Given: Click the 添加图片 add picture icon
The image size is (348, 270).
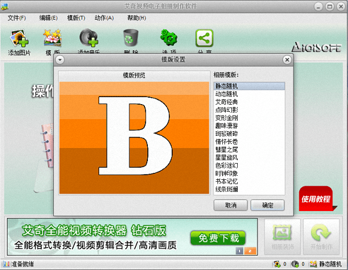Looking at the screenshot, I should 19,38.
